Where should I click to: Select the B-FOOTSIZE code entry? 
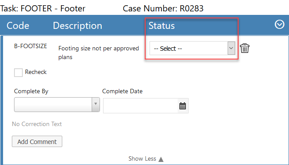pos(31,46)
